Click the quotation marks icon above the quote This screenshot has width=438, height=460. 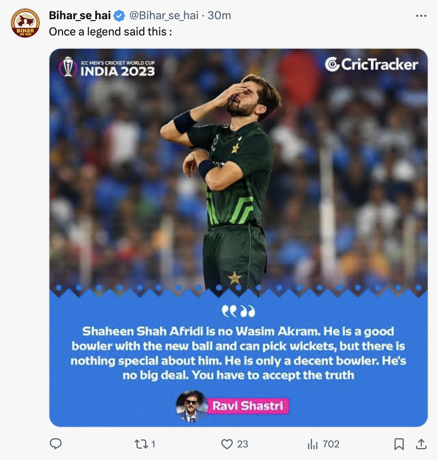[238, 312]
